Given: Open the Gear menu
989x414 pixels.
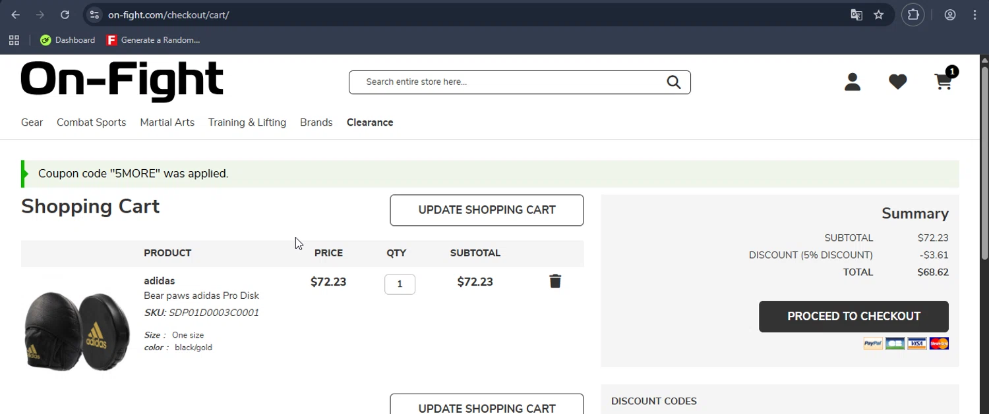Looking at the screenshot, I should (x=32, y=122).
